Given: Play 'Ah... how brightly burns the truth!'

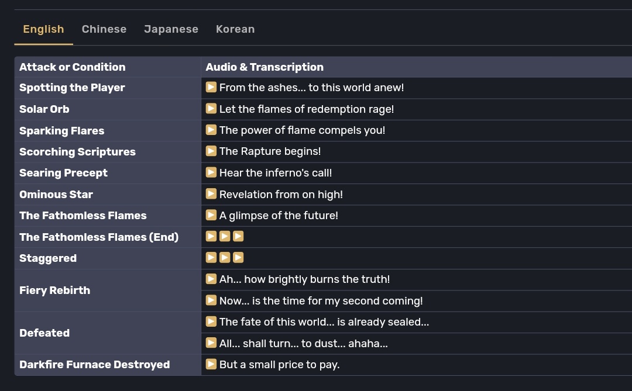Looking at the screenshot, I should tap(211, 279).
